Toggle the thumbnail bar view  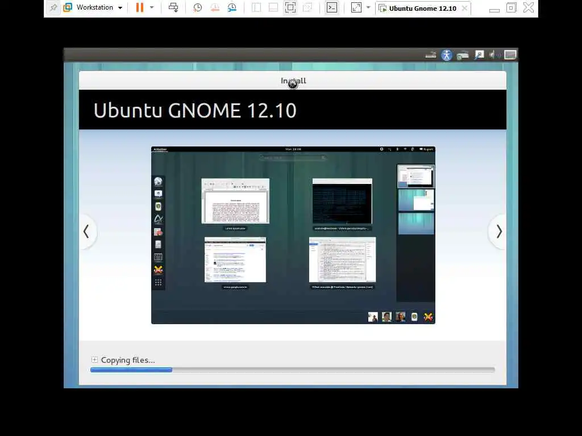(x=273, y=7)
